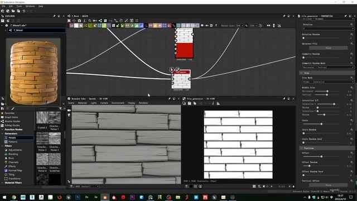Image resolution: width=357 pixels, height=201 pixels.
Task: Click the info 'i' icon in graph toolbar
Action: click(x=84, y=21)
